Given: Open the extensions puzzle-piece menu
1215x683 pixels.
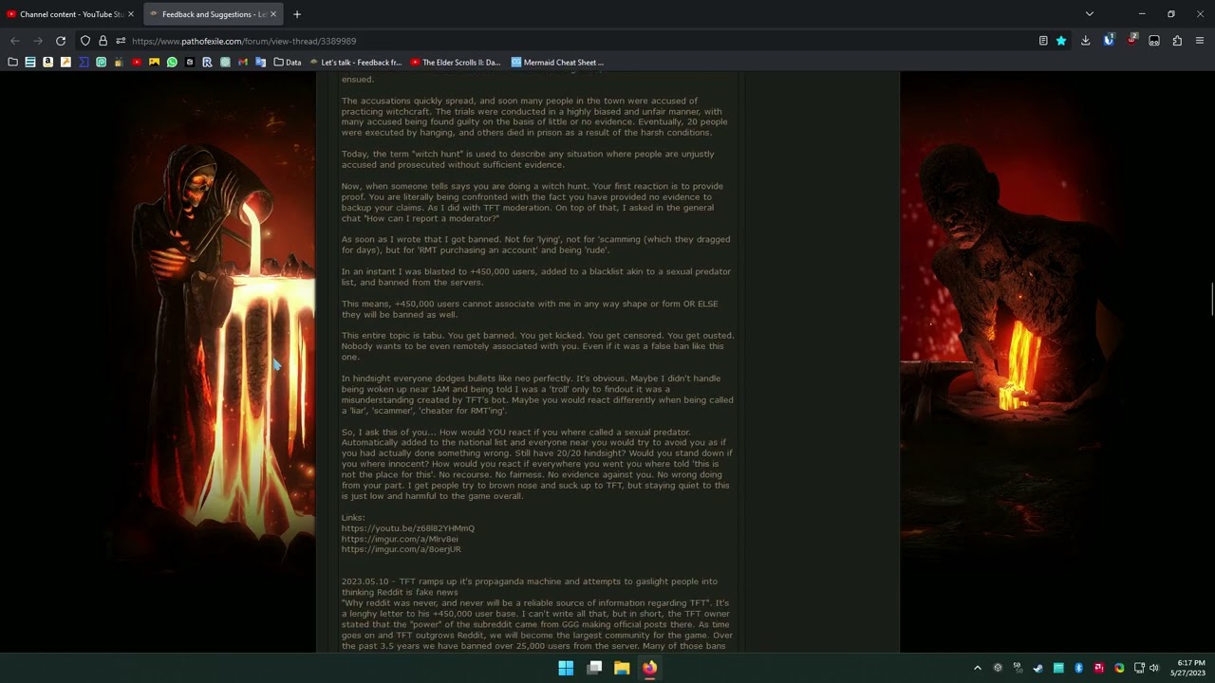Looking at the screenshot, I should click(1177, 41).
